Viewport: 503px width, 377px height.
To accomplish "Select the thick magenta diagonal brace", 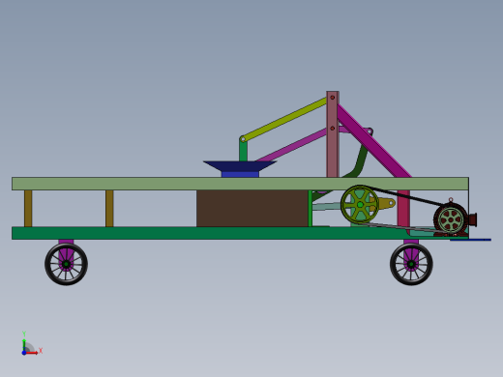I will pyautogui.click(x=374, y=141).
